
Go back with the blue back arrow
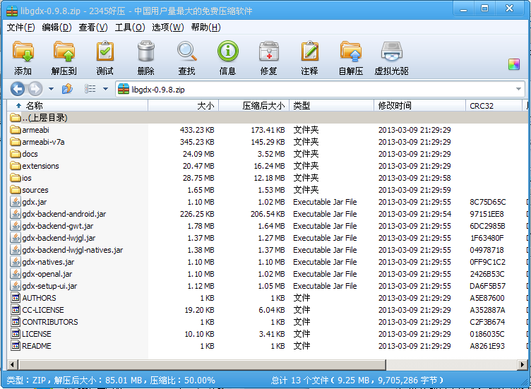tap(17, 89)
